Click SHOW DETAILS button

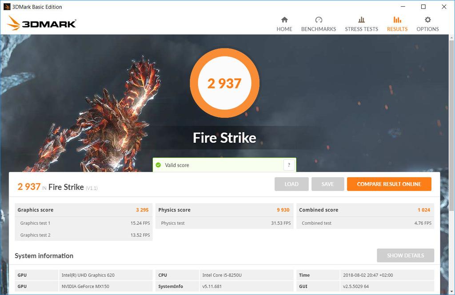click(x=405, y=255)
